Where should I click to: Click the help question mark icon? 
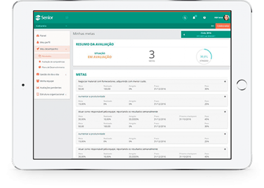tap(204, 18)
